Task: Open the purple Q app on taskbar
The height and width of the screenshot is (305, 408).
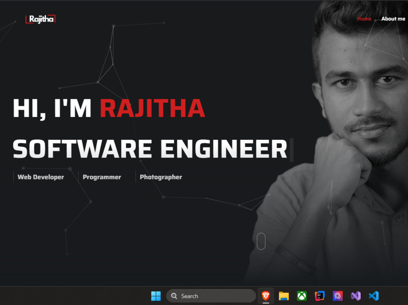Action: [338, 296]
